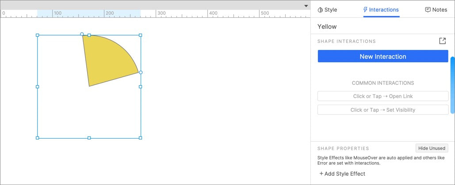Viewport: 455px width, 185px height.
Task: Click the bottom-middle selection handle
Action: (x=89, y=138)
